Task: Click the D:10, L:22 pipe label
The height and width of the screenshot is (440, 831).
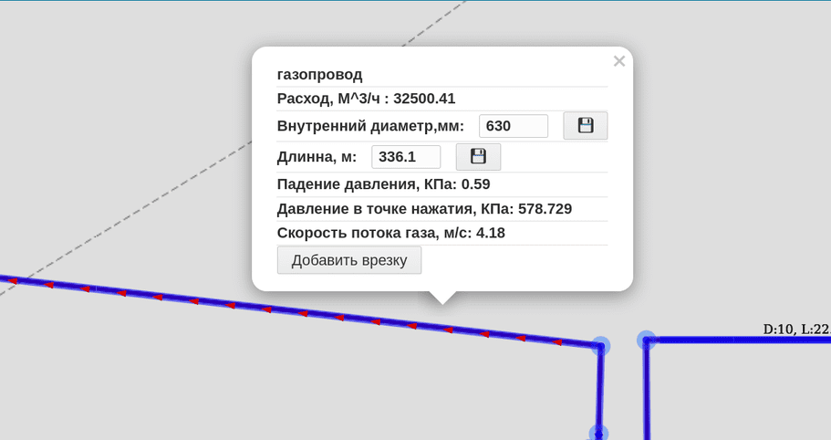Action: tap(795, 329)
